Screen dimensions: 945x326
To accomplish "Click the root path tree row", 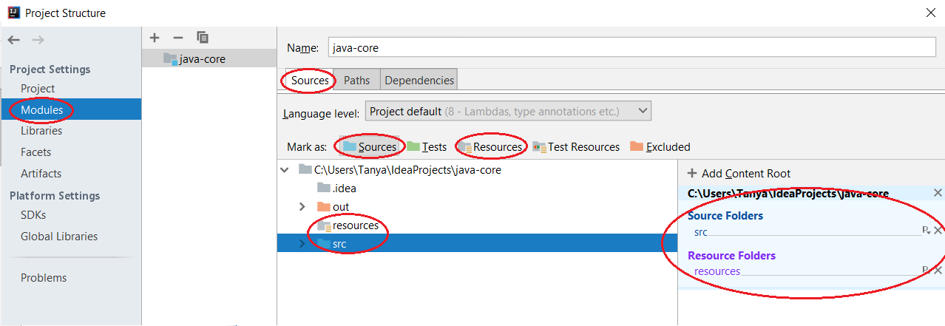I will 477,170.
